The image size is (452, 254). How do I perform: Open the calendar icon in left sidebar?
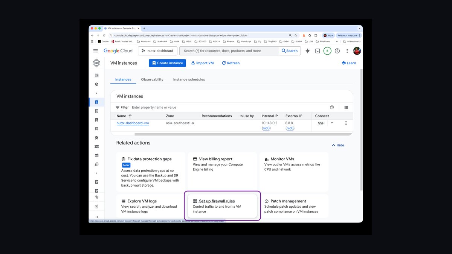pyautogui.click(x=96, y=155)
